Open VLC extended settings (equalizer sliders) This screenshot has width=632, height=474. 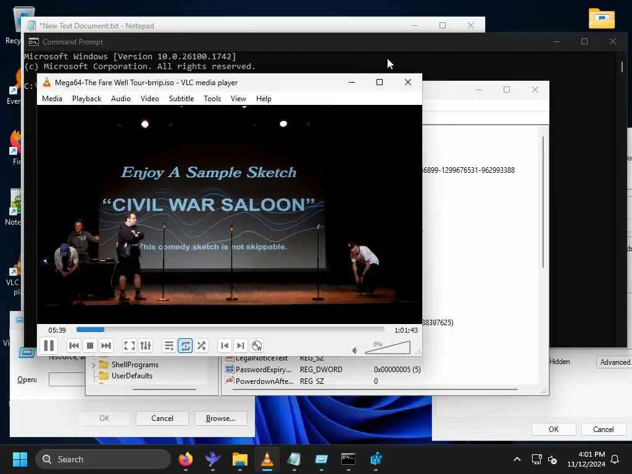[146, 346]
